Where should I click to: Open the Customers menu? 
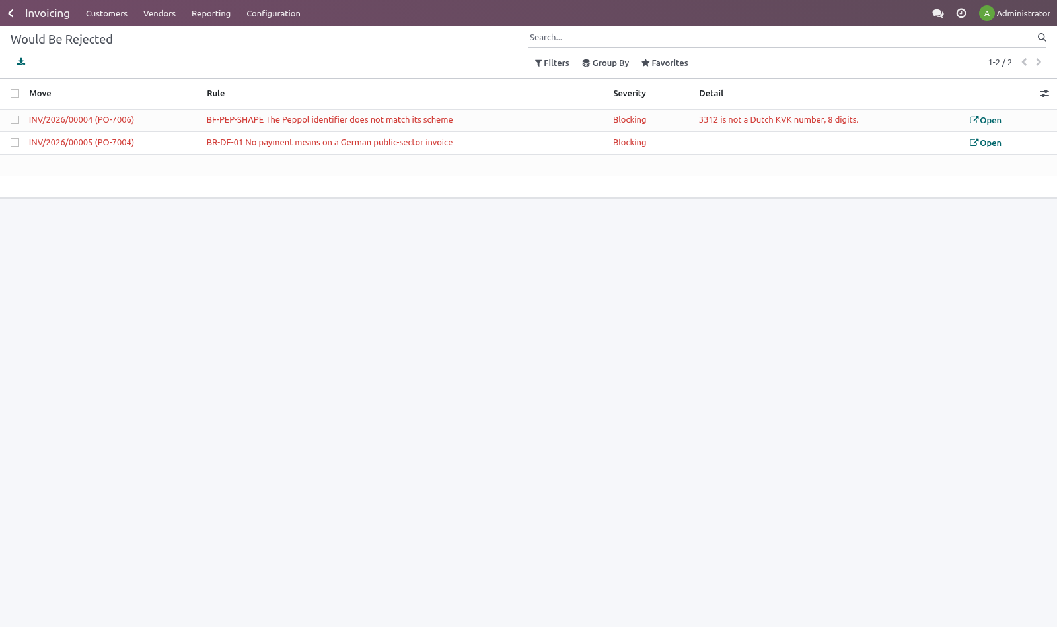[106, 13]
